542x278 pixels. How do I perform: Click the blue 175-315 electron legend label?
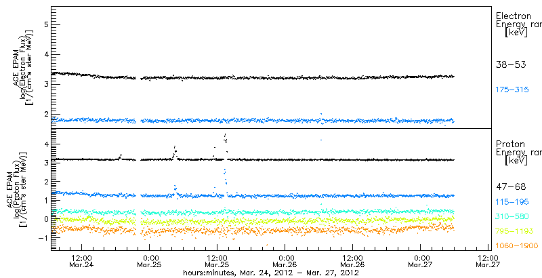(512, 90)
